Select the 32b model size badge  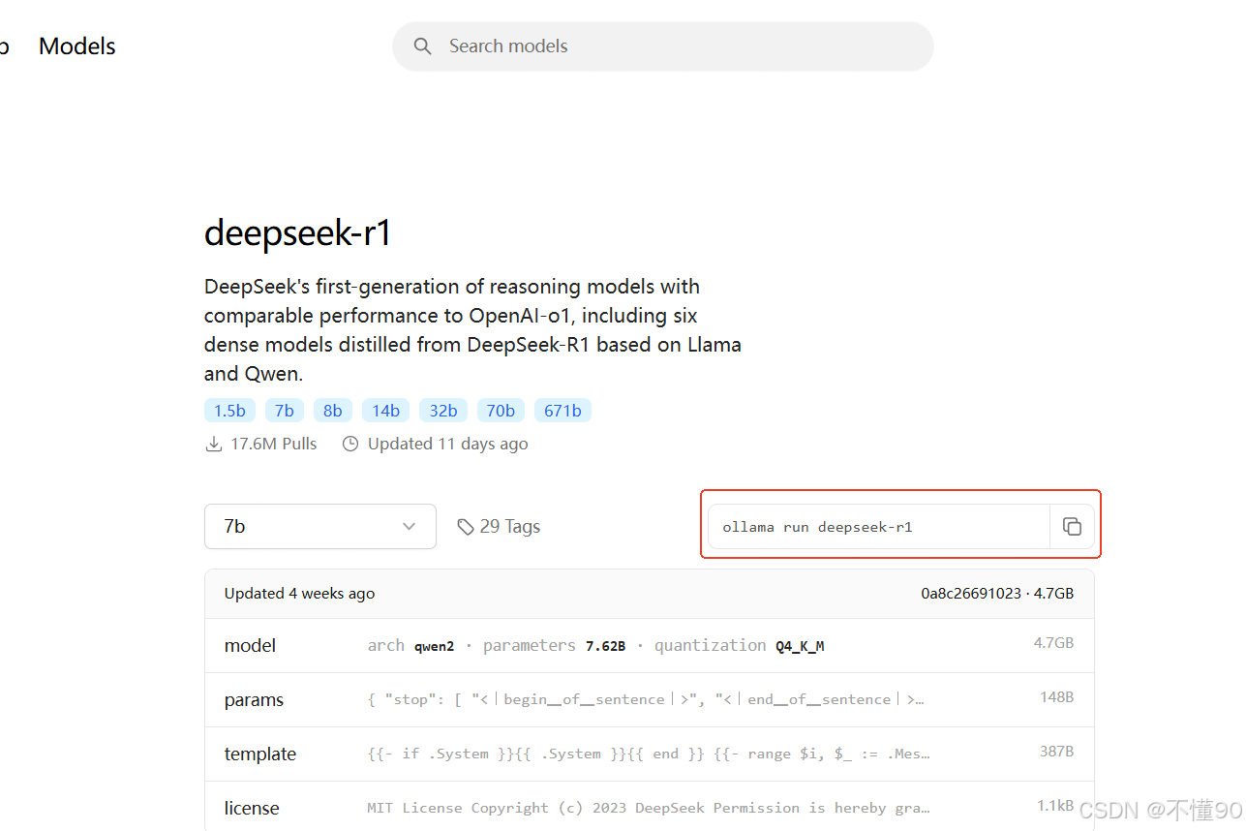tap(442, 410)
